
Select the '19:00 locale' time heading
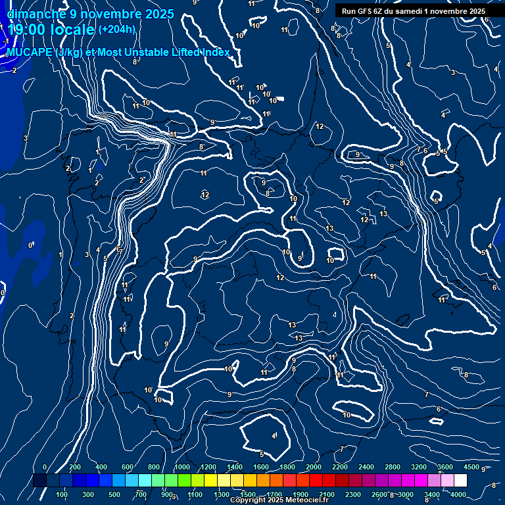point(51,30)
